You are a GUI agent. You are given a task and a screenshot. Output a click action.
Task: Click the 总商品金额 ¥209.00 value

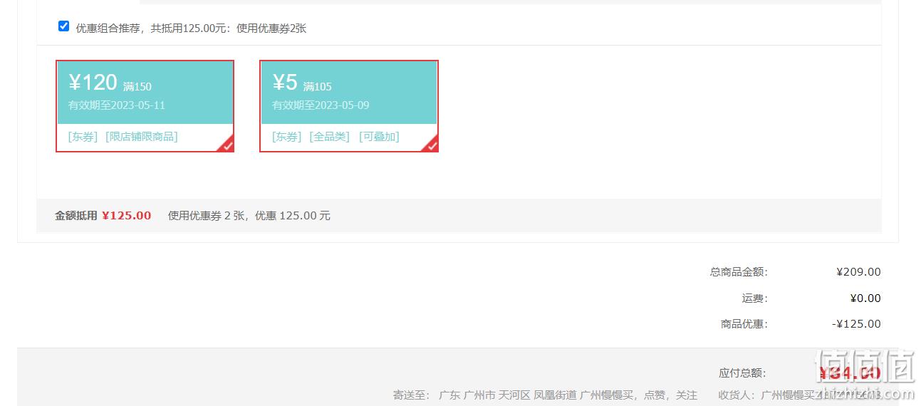(x=858, y=272)
